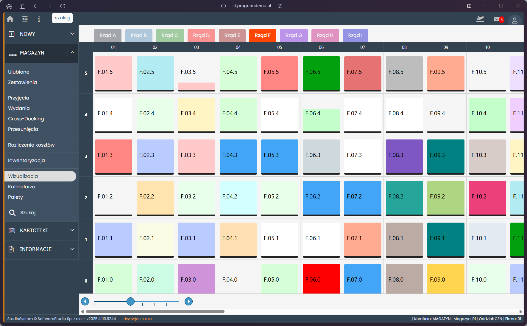Collapse the MAGAZYN menu section
Image resolution: width=527 pixels, height=326 pixels.
coord(72,53)
